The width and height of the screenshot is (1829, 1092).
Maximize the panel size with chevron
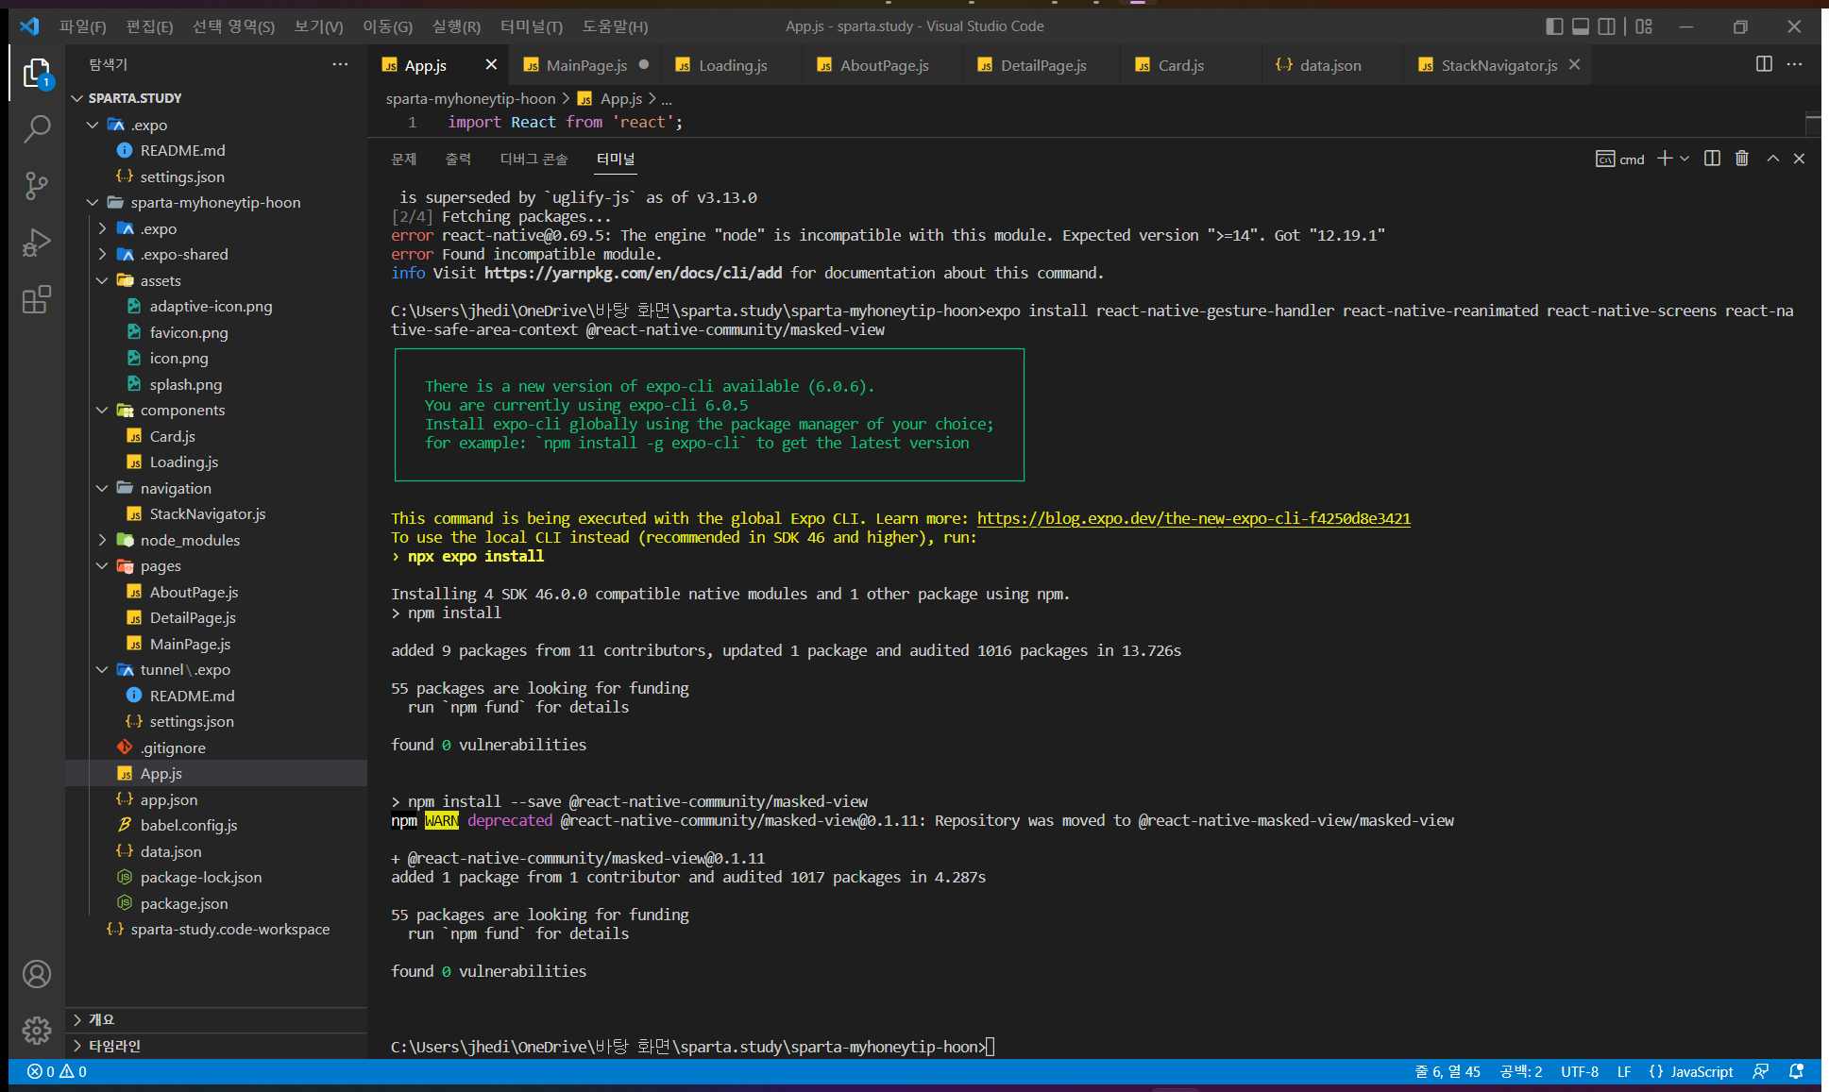[1773, 159]
